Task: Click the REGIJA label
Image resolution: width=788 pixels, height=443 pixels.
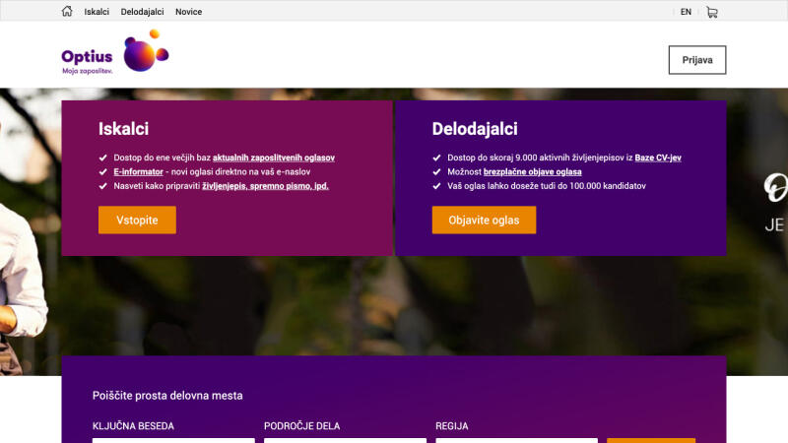Action: [x=452, y=426]
